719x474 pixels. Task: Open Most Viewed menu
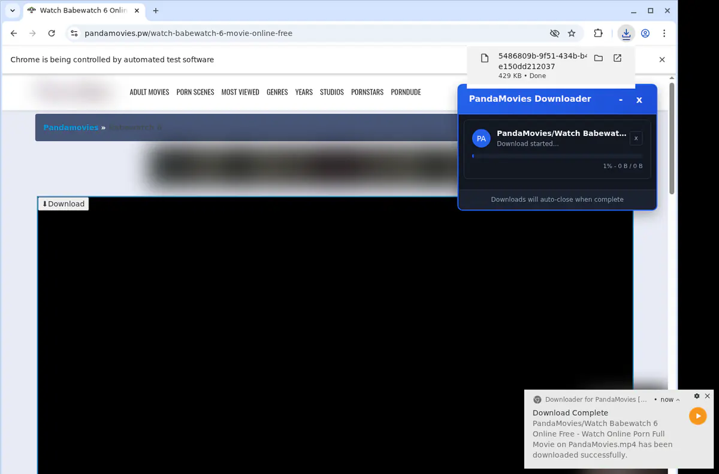coord(240,92)
